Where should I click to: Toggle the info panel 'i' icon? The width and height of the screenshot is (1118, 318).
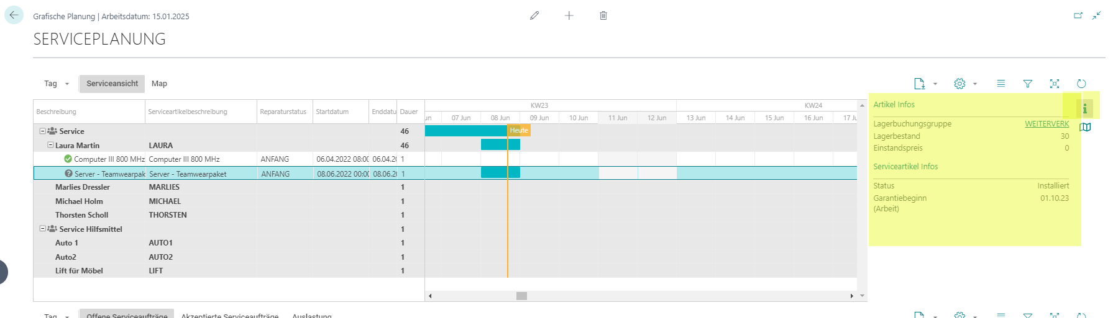[1084, 108]
